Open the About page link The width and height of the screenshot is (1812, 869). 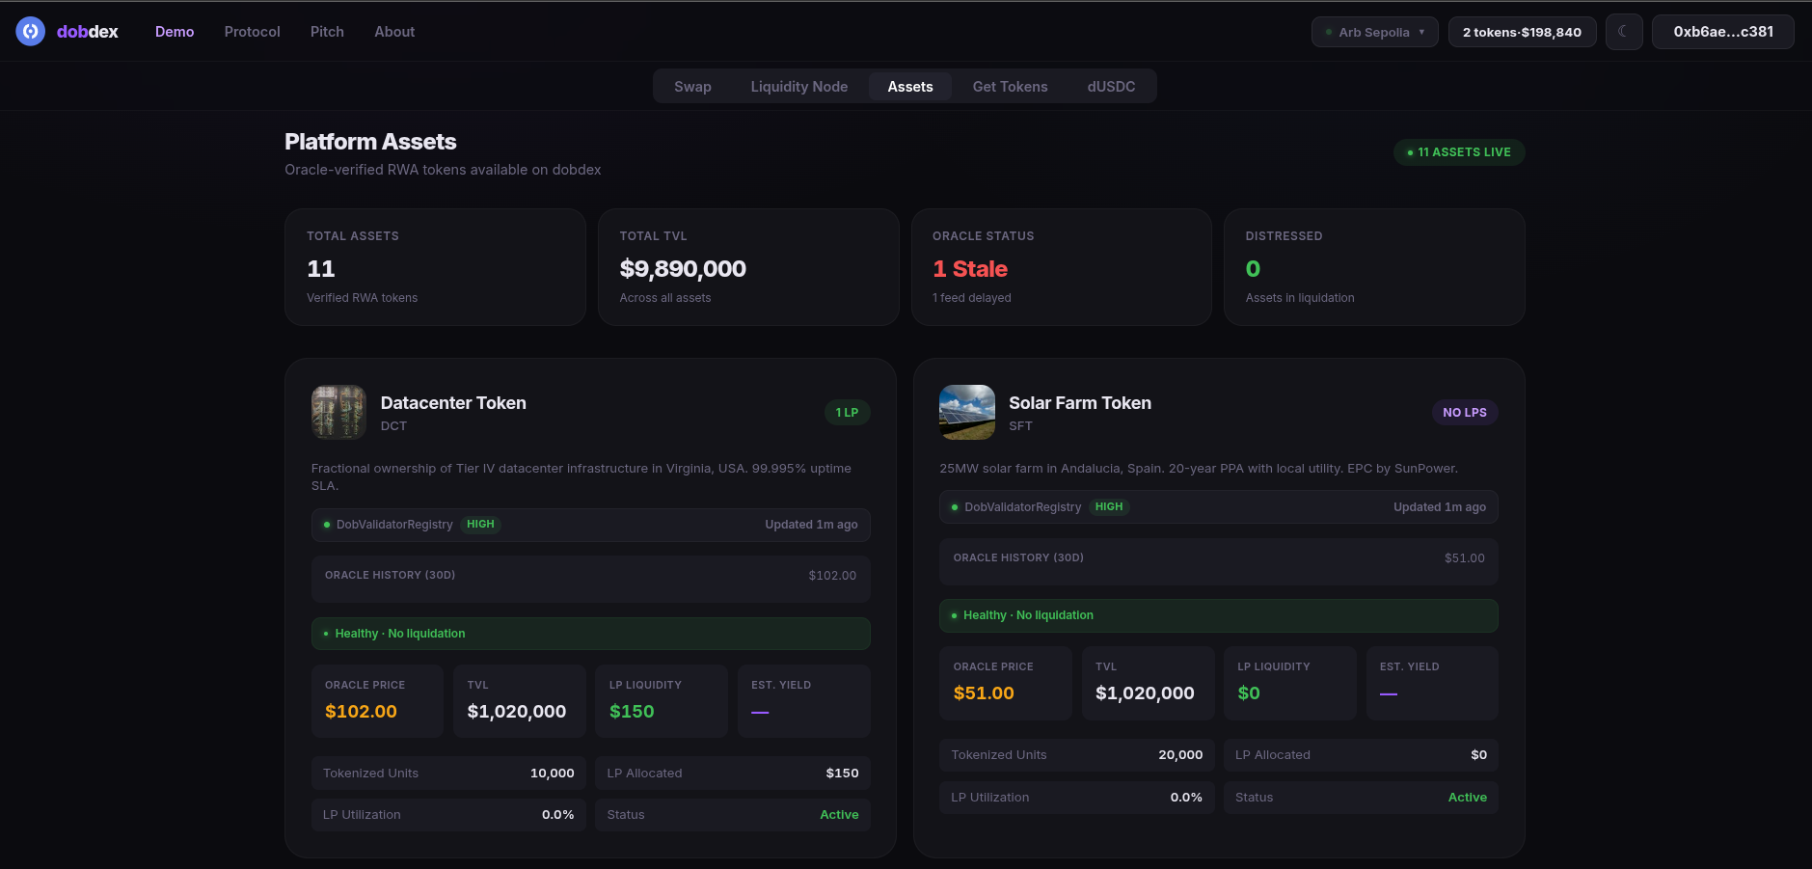point(394,32)
